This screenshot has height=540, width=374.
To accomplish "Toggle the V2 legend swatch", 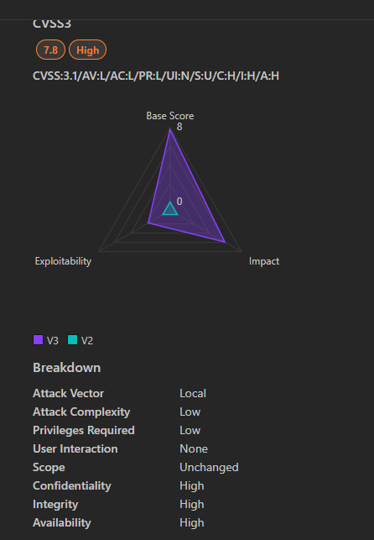I will tap(72, 340).
